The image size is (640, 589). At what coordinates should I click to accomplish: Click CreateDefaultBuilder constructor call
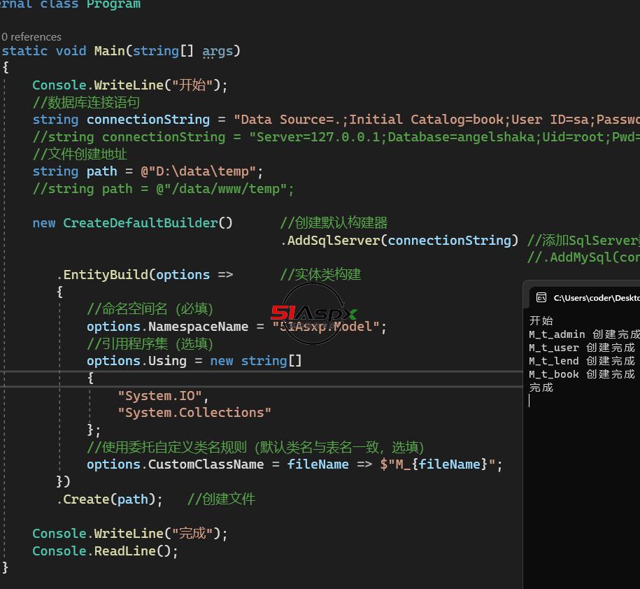click(x=148, y=223)
